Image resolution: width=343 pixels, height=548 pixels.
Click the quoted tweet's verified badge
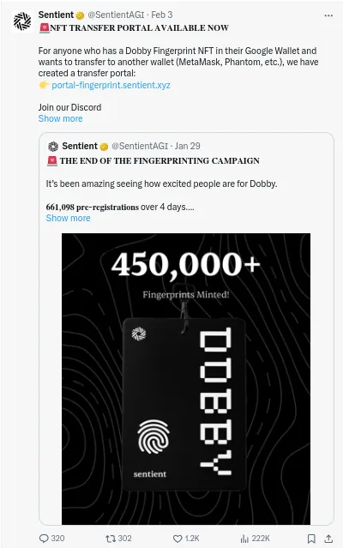tap(104, 147)
